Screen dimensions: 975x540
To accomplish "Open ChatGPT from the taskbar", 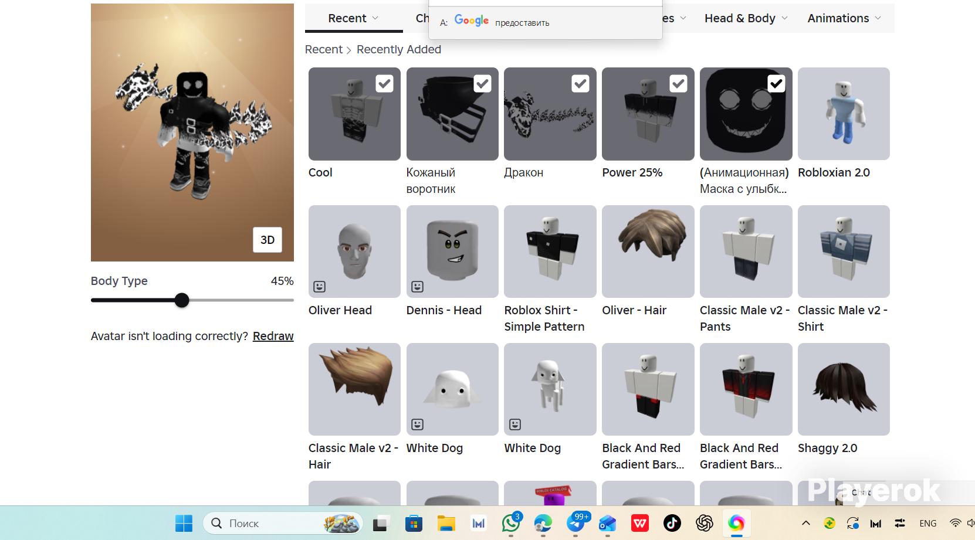I will pos(705,523).
